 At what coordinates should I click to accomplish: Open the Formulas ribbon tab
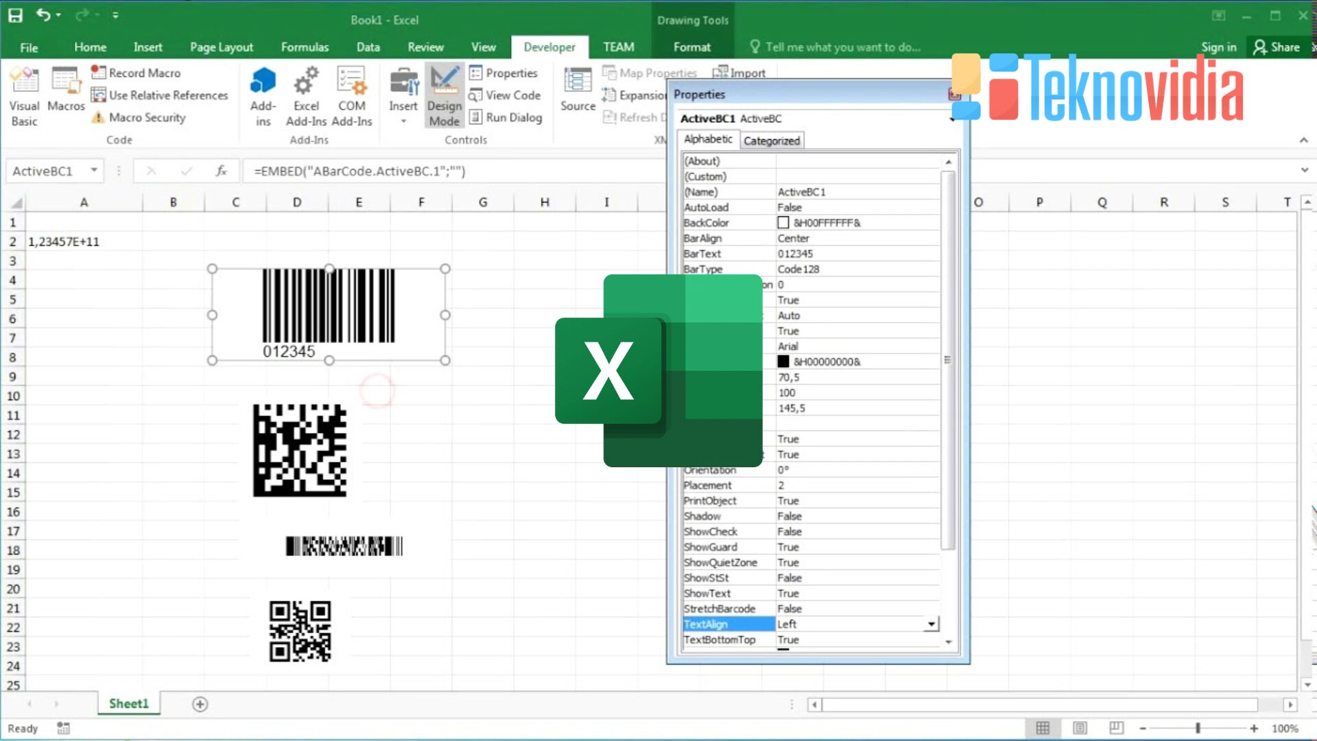[x=305, y=47]
